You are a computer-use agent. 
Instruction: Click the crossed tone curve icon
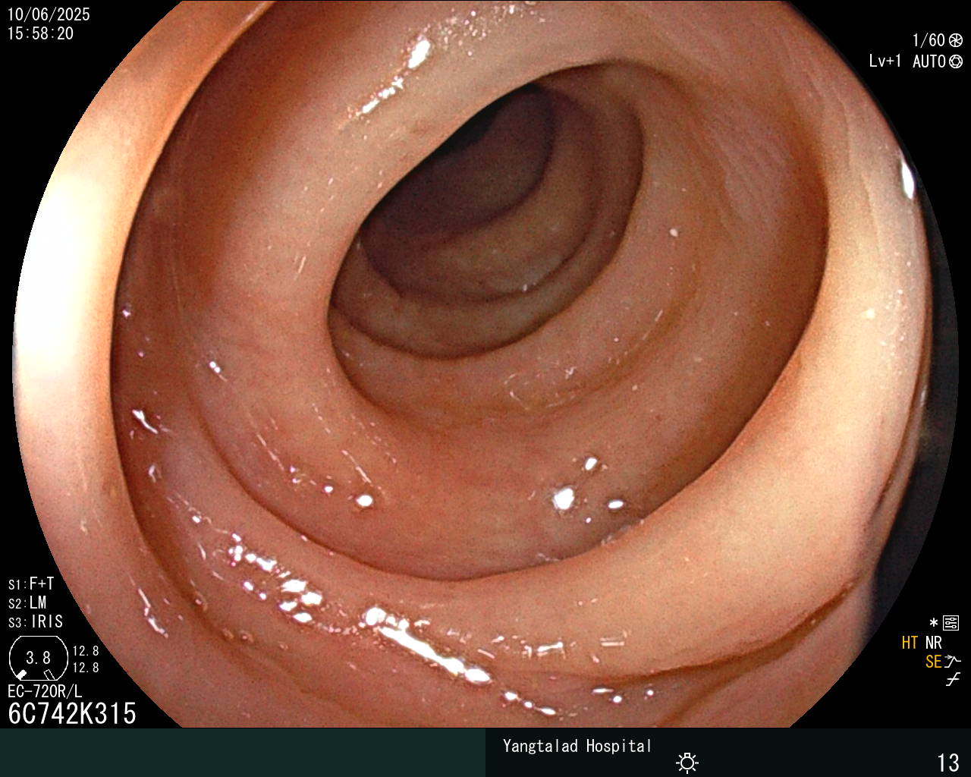point(953,680)
